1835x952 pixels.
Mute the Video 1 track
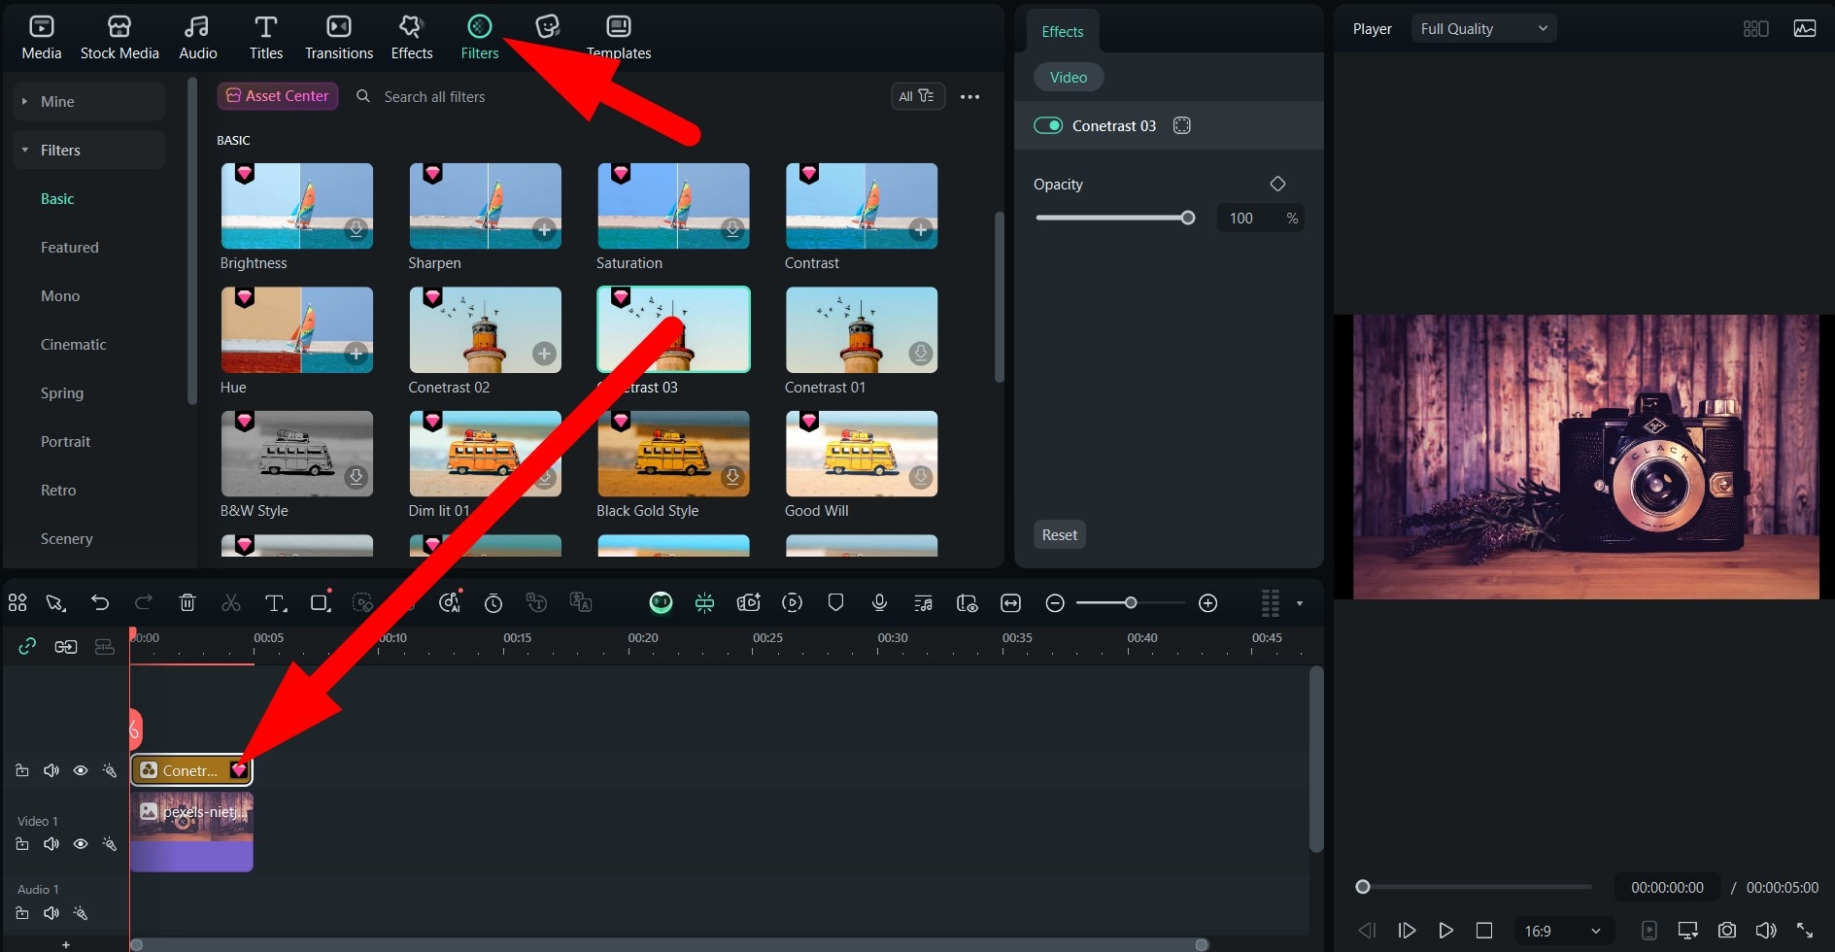pos(51,844)
